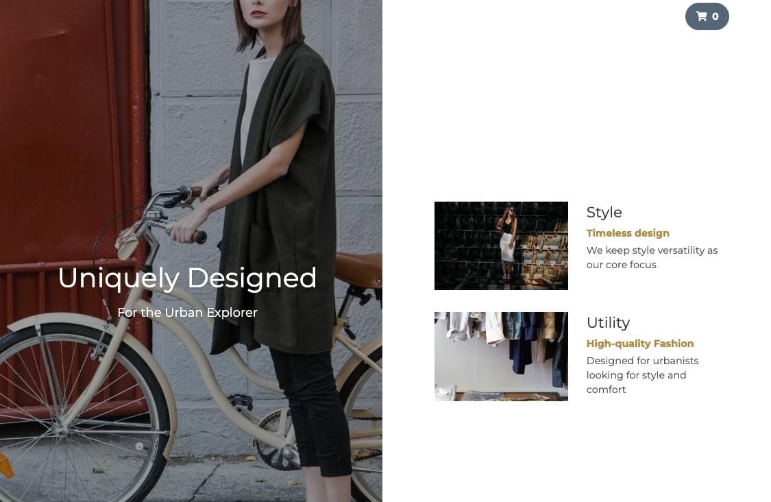Click the woman in white skirt photo
771x502 pixels.
(x=507, y=241)
